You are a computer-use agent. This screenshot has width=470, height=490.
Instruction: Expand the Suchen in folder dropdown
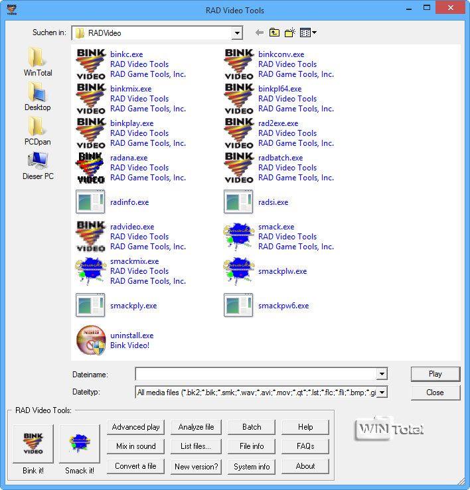pyautogui.click(x=237, y=32)
